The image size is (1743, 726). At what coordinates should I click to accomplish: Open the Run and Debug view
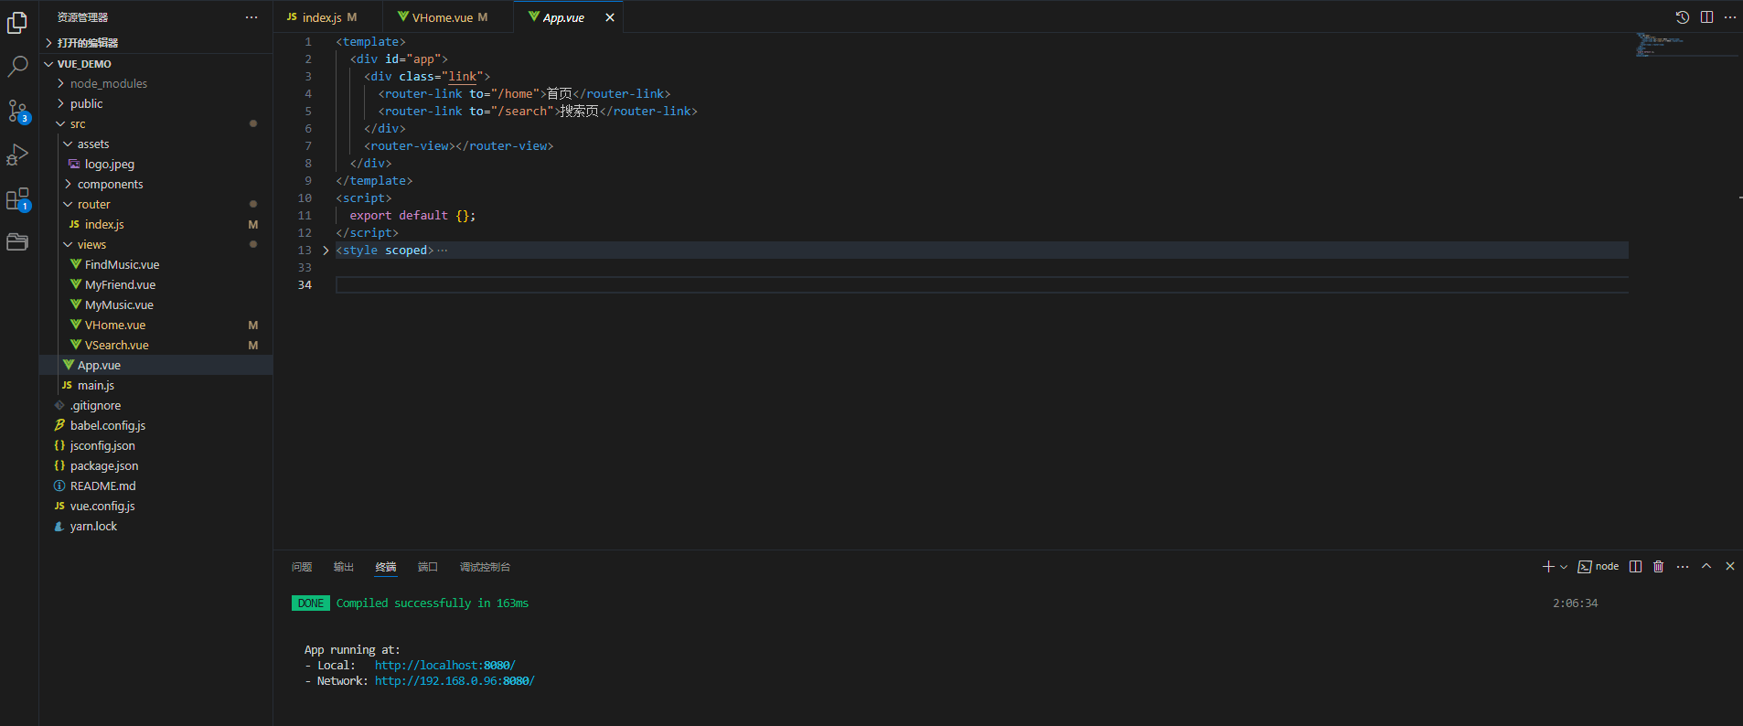click(x=17, y=155)
